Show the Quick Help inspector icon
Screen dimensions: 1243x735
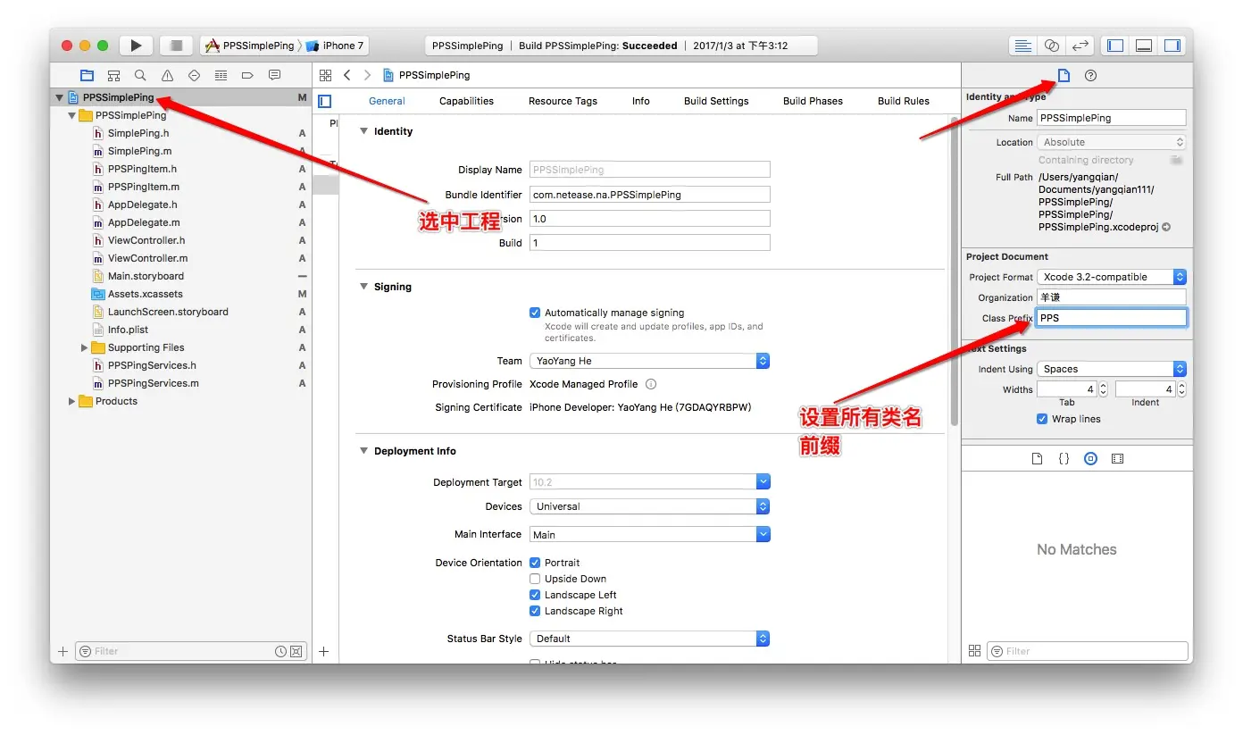(1090, 75)
